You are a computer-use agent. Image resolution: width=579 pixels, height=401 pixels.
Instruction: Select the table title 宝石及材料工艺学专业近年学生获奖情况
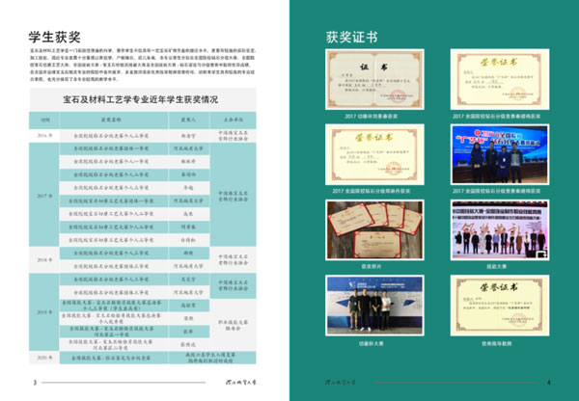(x=147, y=98)
